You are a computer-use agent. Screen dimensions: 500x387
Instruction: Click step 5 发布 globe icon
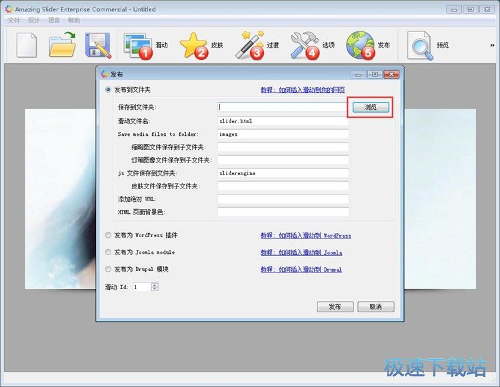[361, 45]
